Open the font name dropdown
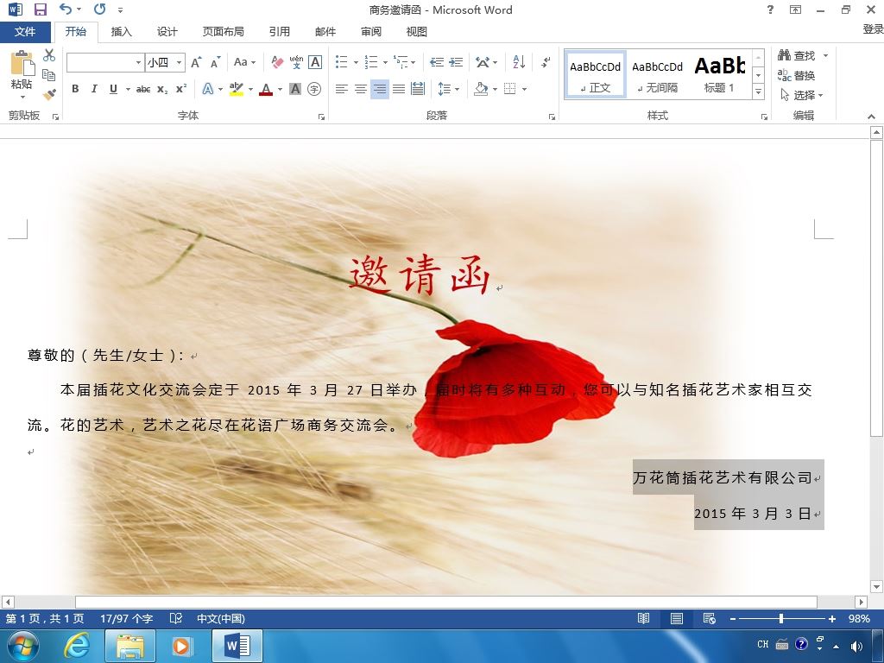The height and width of the screenshot is (663, 884). point(138,62)
